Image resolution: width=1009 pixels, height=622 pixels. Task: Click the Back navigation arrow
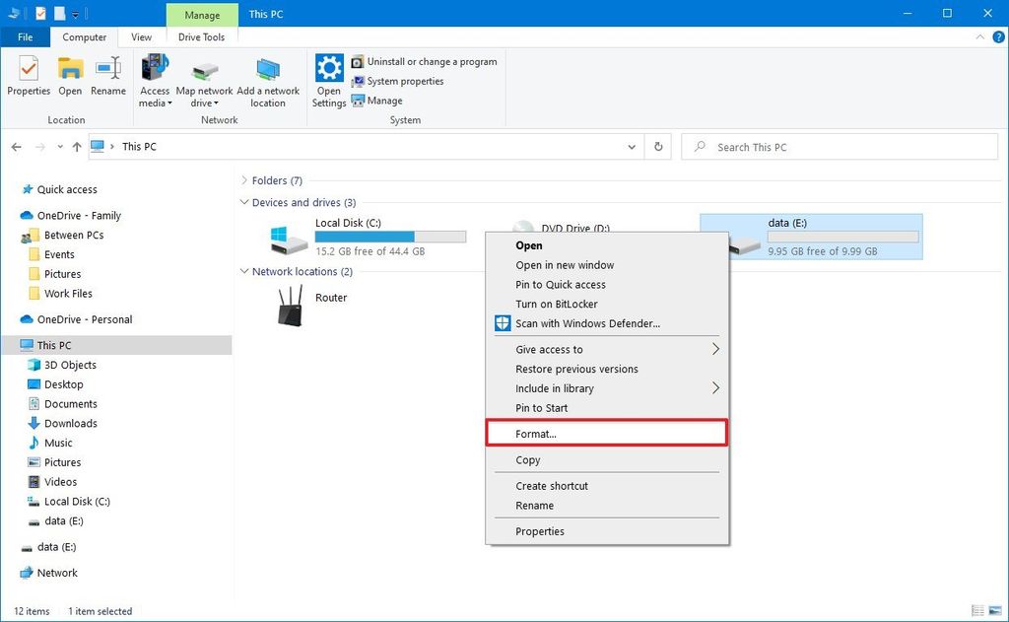[16, 146]
